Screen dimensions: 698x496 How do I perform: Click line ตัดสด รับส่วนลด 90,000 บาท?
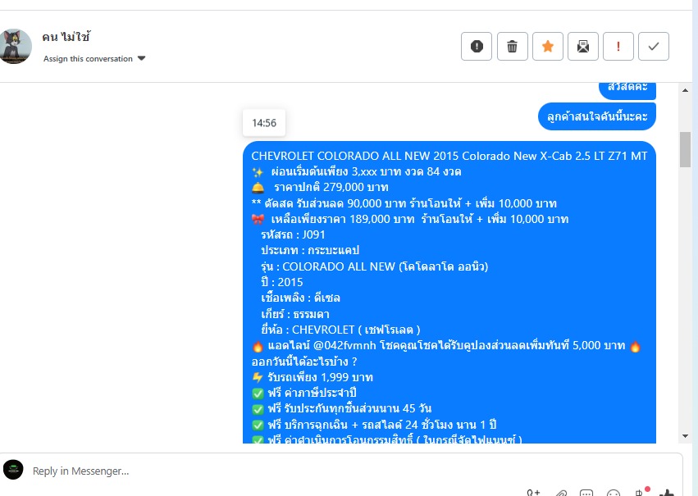pos(404,203)
